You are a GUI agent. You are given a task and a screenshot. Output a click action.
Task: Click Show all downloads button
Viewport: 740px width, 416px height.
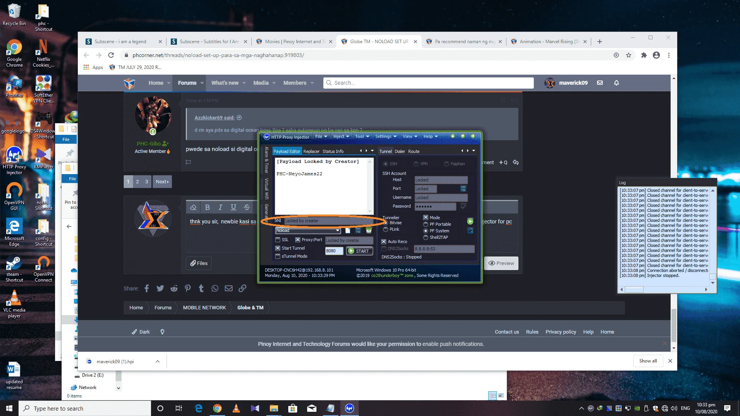click(648, 361)
